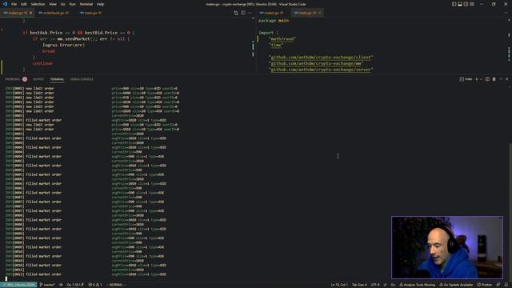The height and width of the screenshot is (288, 512).
Task: Open the Customize Layout icon
Action: (472, 4)
